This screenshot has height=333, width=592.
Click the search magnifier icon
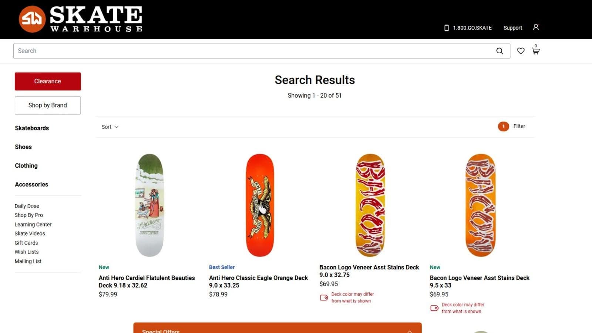click(x=499, y=51)
